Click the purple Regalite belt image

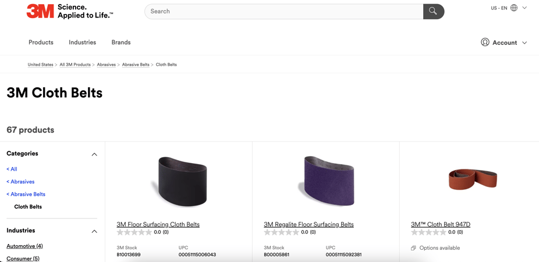click(326, 181)
